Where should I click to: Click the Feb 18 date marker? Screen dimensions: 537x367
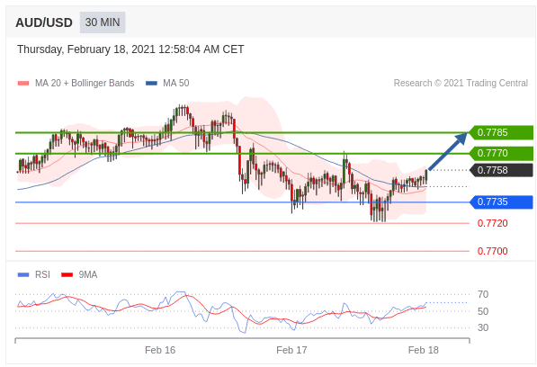coord(424,350)
